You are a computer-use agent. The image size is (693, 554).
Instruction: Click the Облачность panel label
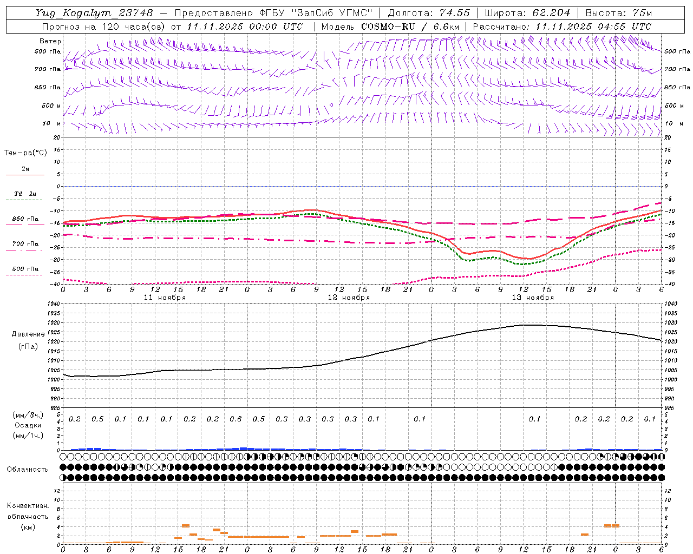(x=28, y=470)
